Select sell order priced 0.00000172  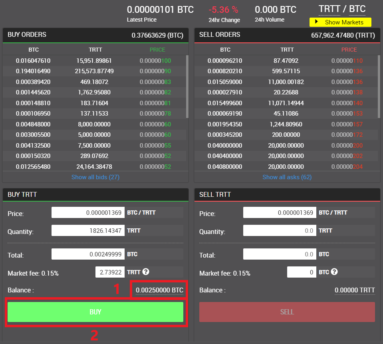[286, 135]
